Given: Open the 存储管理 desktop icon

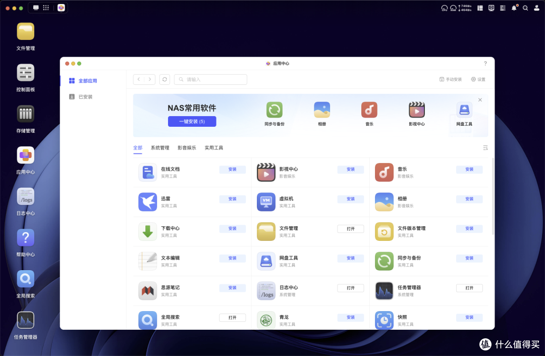Looking at the screenshot, I should pos(25,114).
